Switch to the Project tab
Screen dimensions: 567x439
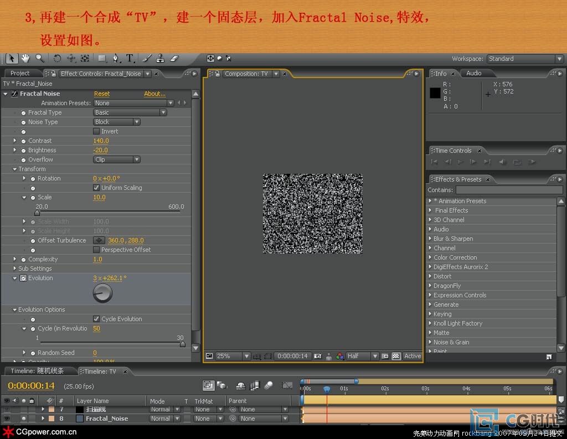coord(20,74)
